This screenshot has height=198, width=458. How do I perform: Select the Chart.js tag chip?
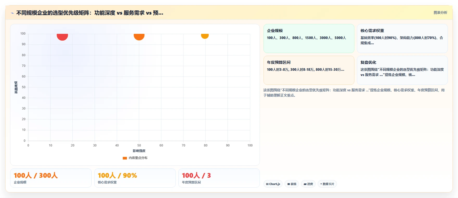click(273, 184)
